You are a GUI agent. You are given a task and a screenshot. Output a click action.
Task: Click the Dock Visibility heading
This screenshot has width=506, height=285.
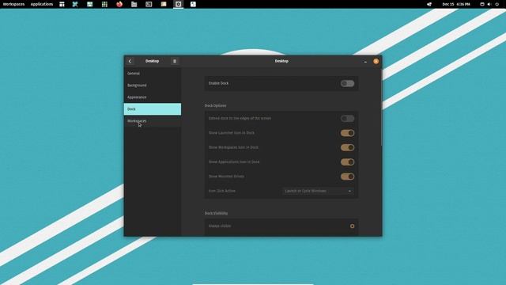[x=216, y=213]
